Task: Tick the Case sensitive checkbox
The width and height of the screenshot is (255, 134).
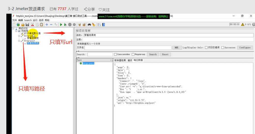Action: coord(115,54)
